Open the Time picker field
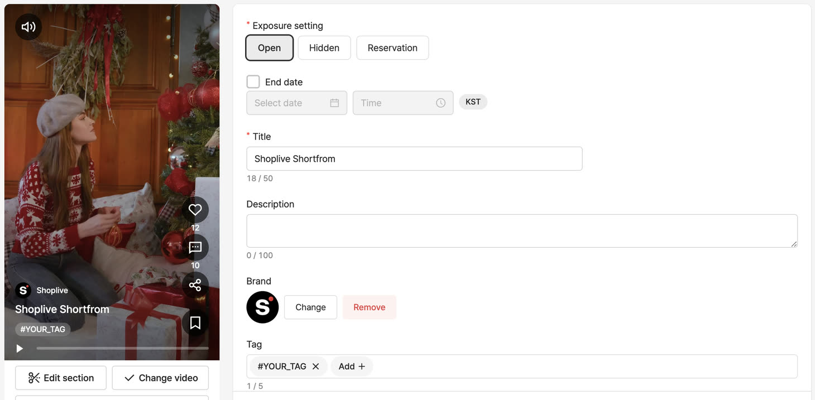Screen dimensions: 815x400 point(403,103)
